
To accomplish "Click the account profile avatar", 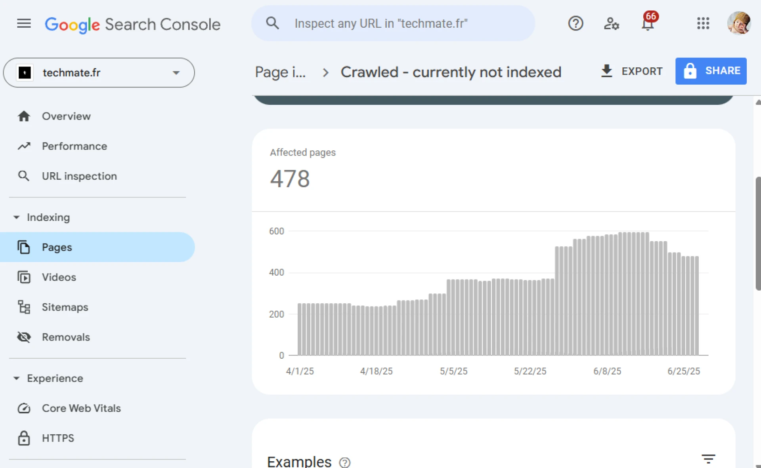I will click(738, 23).
